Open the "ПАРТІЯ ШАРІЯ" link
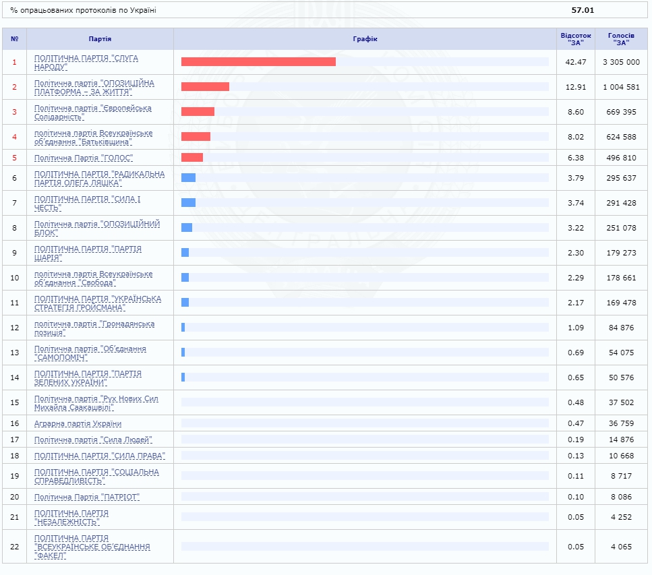Image resolution: width=652 pixels, height=575 pixels. click(88, 253)
